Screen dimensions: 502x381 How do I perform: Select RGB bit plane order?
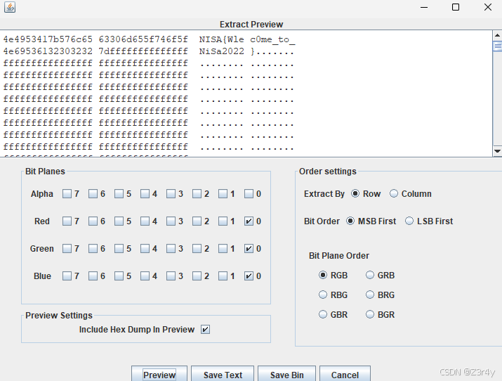323,275
